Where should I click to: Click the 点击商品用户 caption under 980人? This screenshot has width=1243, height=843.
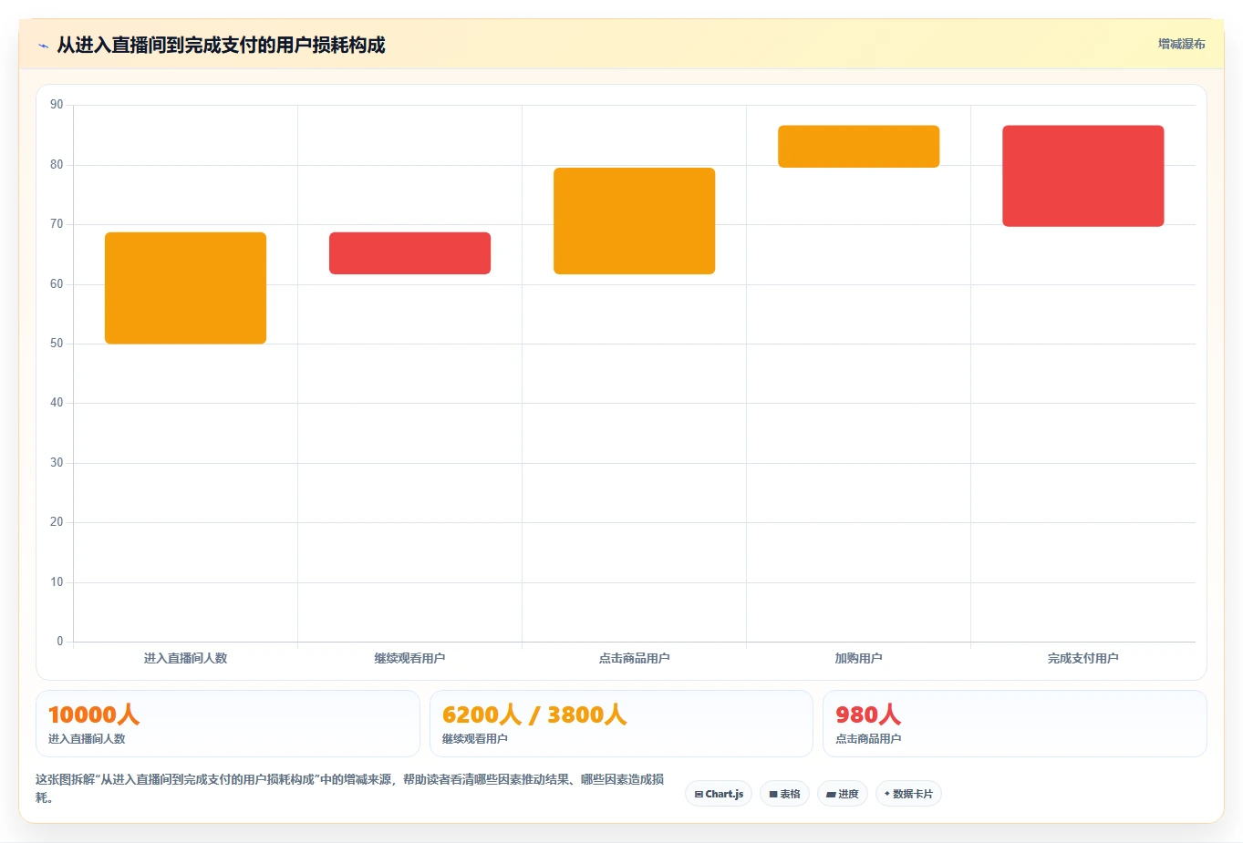[868, 739]
